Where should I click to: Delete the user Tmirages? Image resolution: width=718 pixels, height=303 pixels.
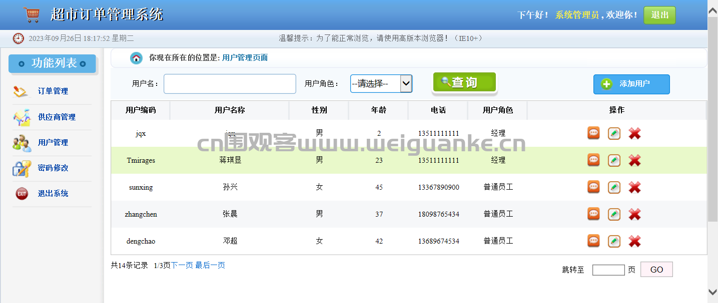click(x=634, y=161)
